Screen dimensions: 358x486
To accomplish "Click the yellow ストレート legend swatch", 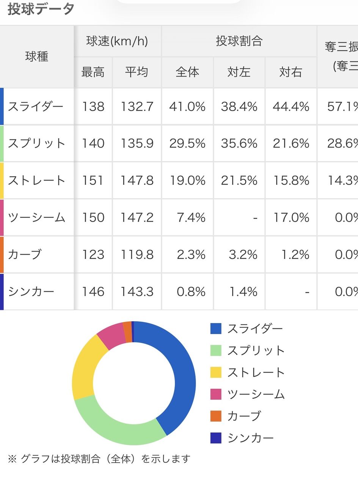I will [216, 372].
